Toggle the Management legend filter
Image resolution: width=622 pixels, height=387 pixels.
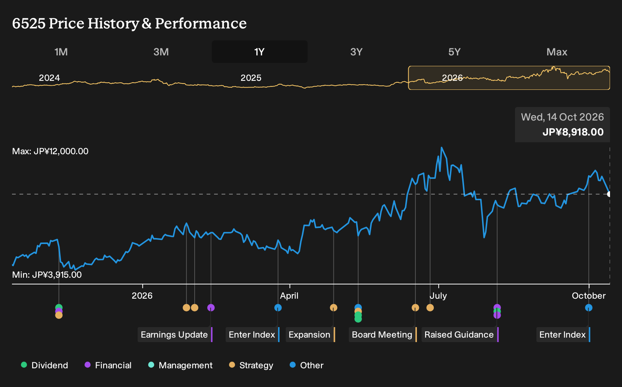pos(180,365)
